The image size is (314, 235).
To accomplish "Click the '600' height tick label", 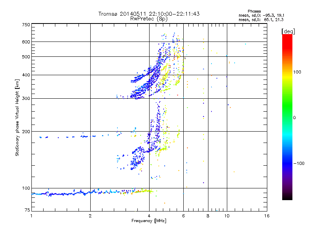I will coord(26,42).
